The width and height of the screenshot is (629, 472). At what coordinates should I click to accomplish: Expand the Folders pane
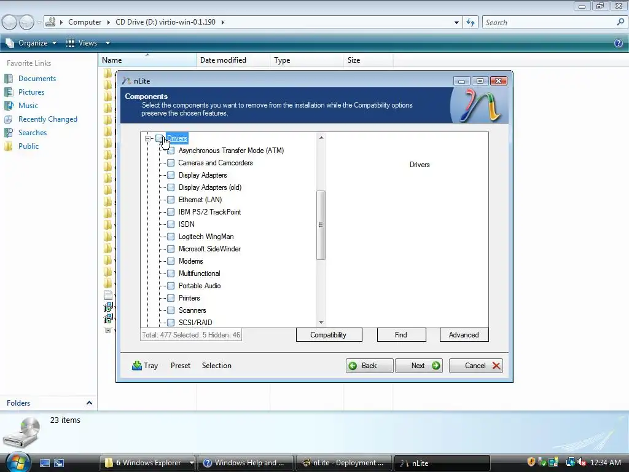(89, 403)
